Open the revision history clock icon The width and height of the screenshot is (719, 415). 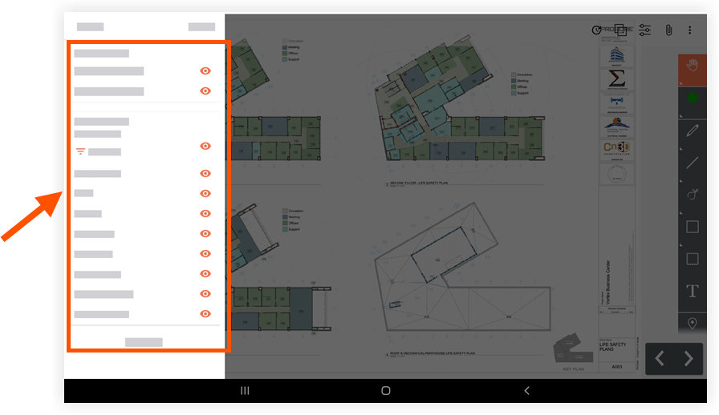point(596,30)
